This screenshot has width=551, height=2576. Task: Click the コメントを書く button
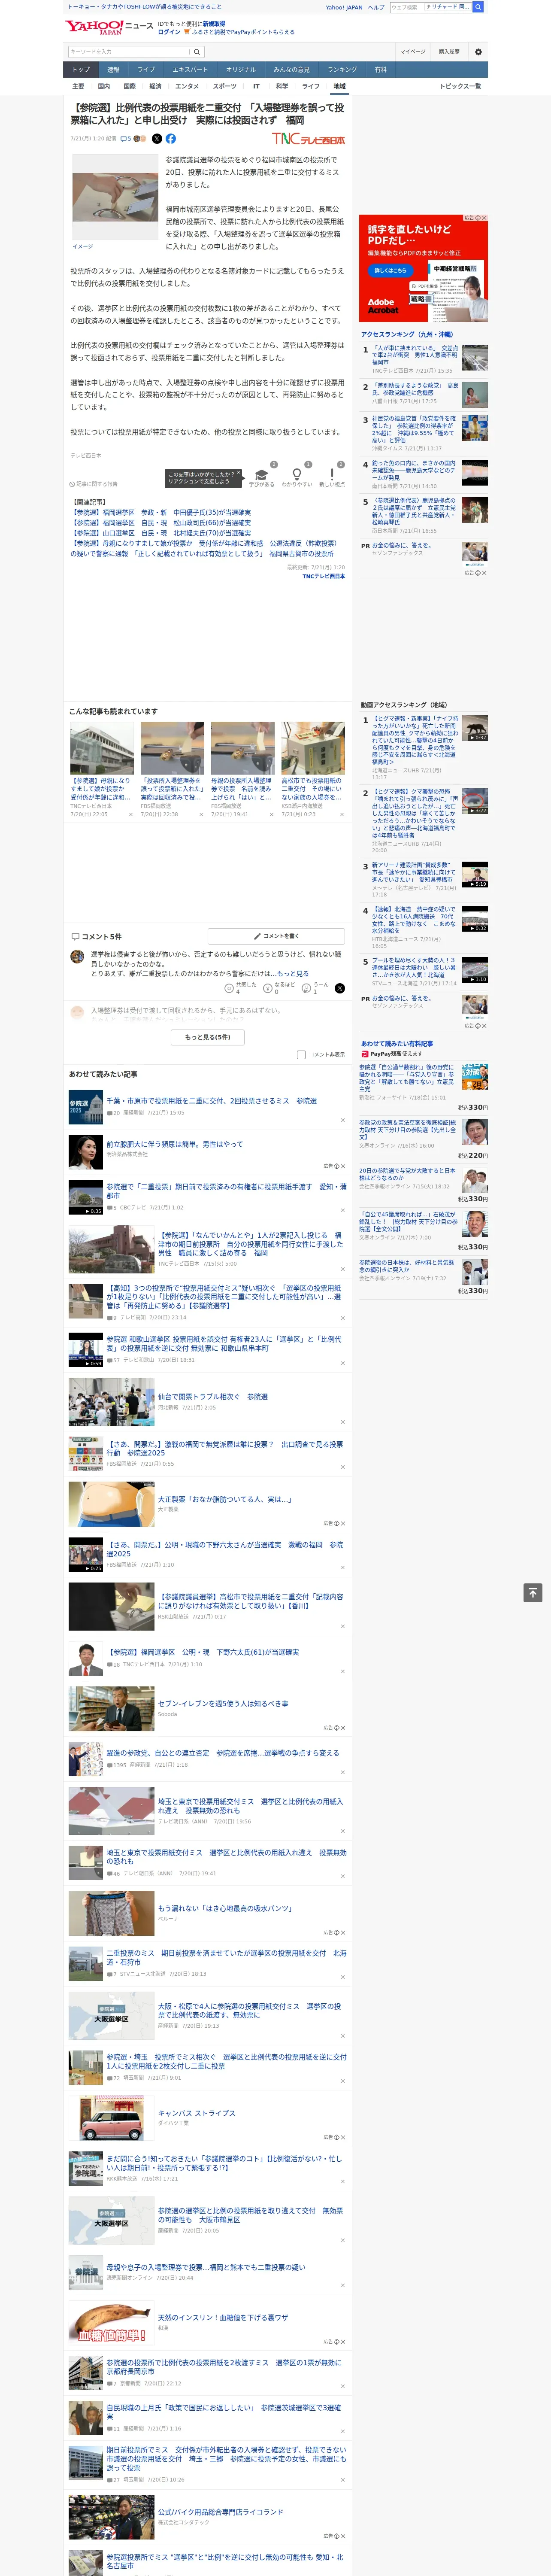[x=276, y=936]
